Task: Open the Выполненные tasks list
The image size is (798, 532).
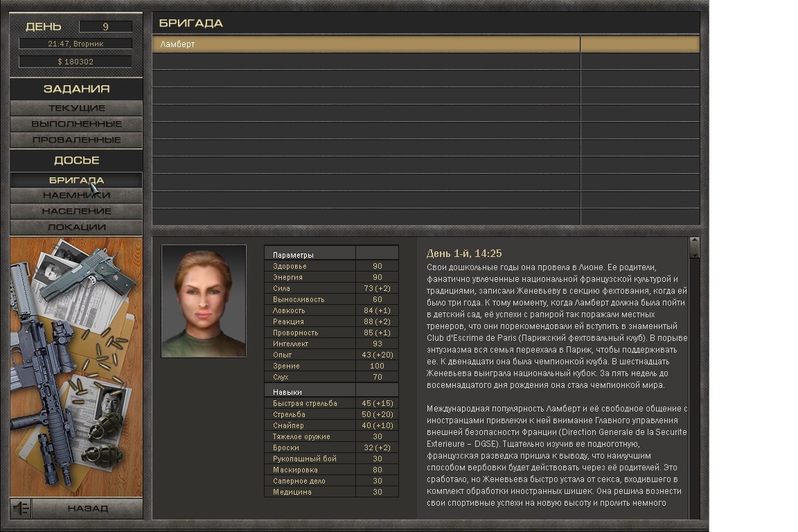Action: pyautogui.click(x=76, y=124)
